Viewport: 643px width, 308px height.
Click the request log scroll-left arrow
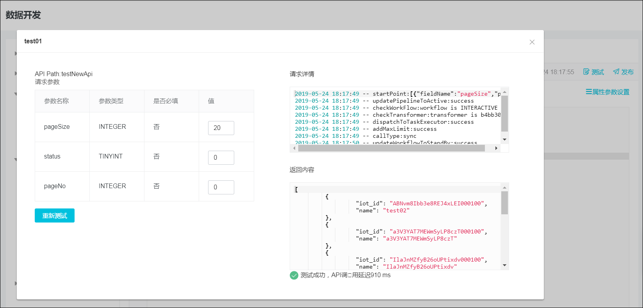(294, 148)
